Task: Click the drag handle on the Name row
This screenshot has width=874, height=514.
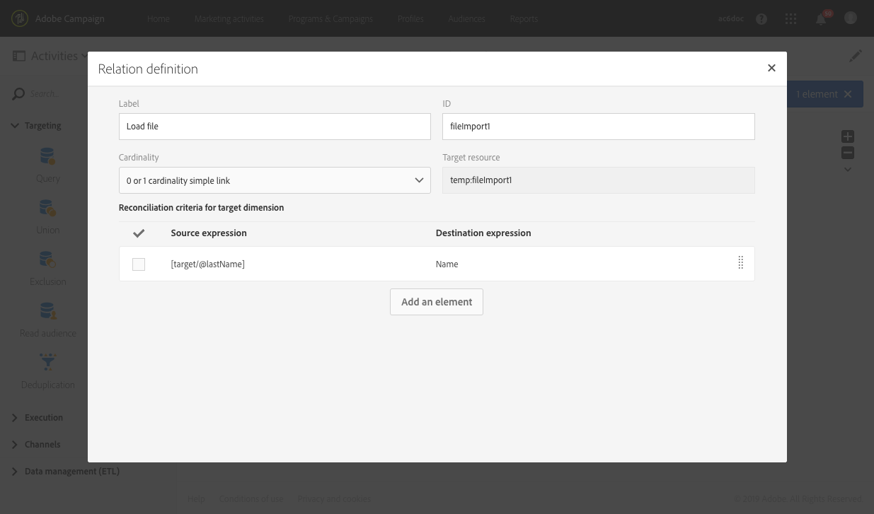Action: point(741,263)
